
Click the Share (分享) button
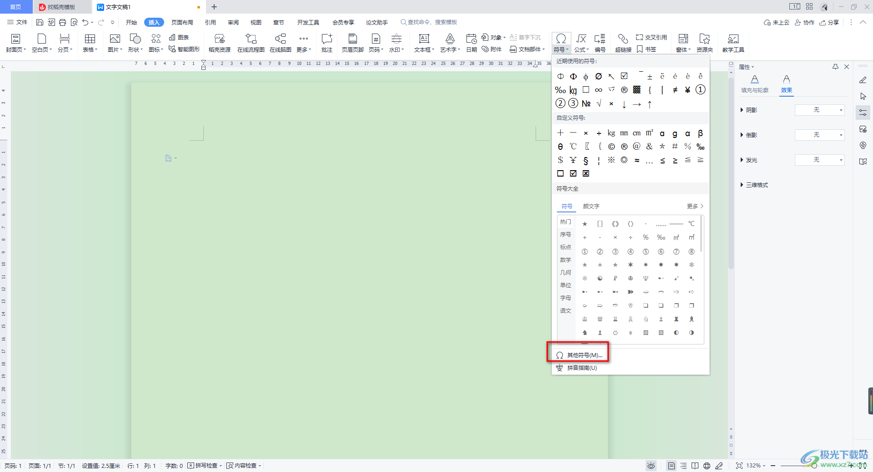pos(829,22)
